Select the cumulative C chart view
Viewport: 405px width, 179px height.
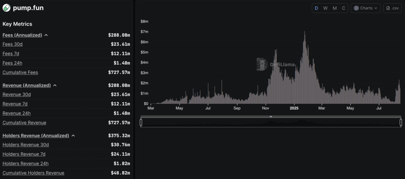(x=344, y=8)
